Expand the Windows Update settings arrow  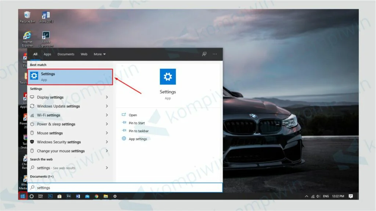[107, 106]
